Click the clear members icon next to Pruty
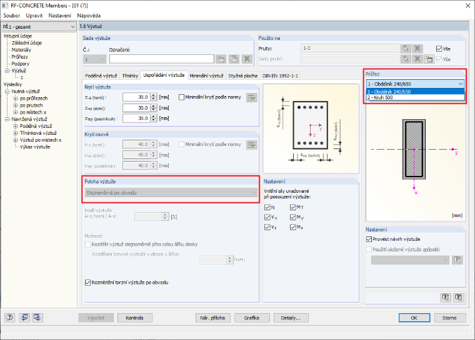 tap(417, 49)
